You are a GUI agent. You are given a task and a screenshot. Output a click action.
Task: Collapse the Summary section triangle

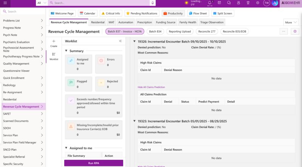(x=66, y=51)
